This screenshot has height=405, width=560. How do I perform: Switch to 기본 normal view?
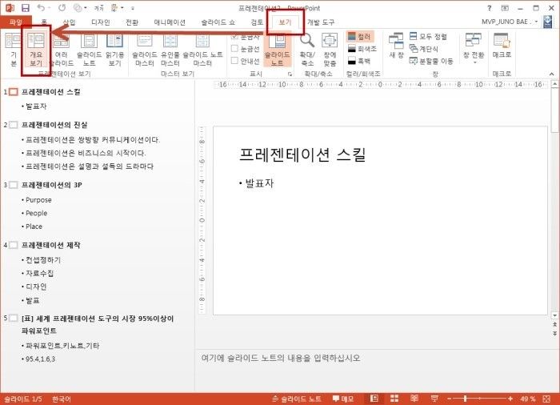13,50
